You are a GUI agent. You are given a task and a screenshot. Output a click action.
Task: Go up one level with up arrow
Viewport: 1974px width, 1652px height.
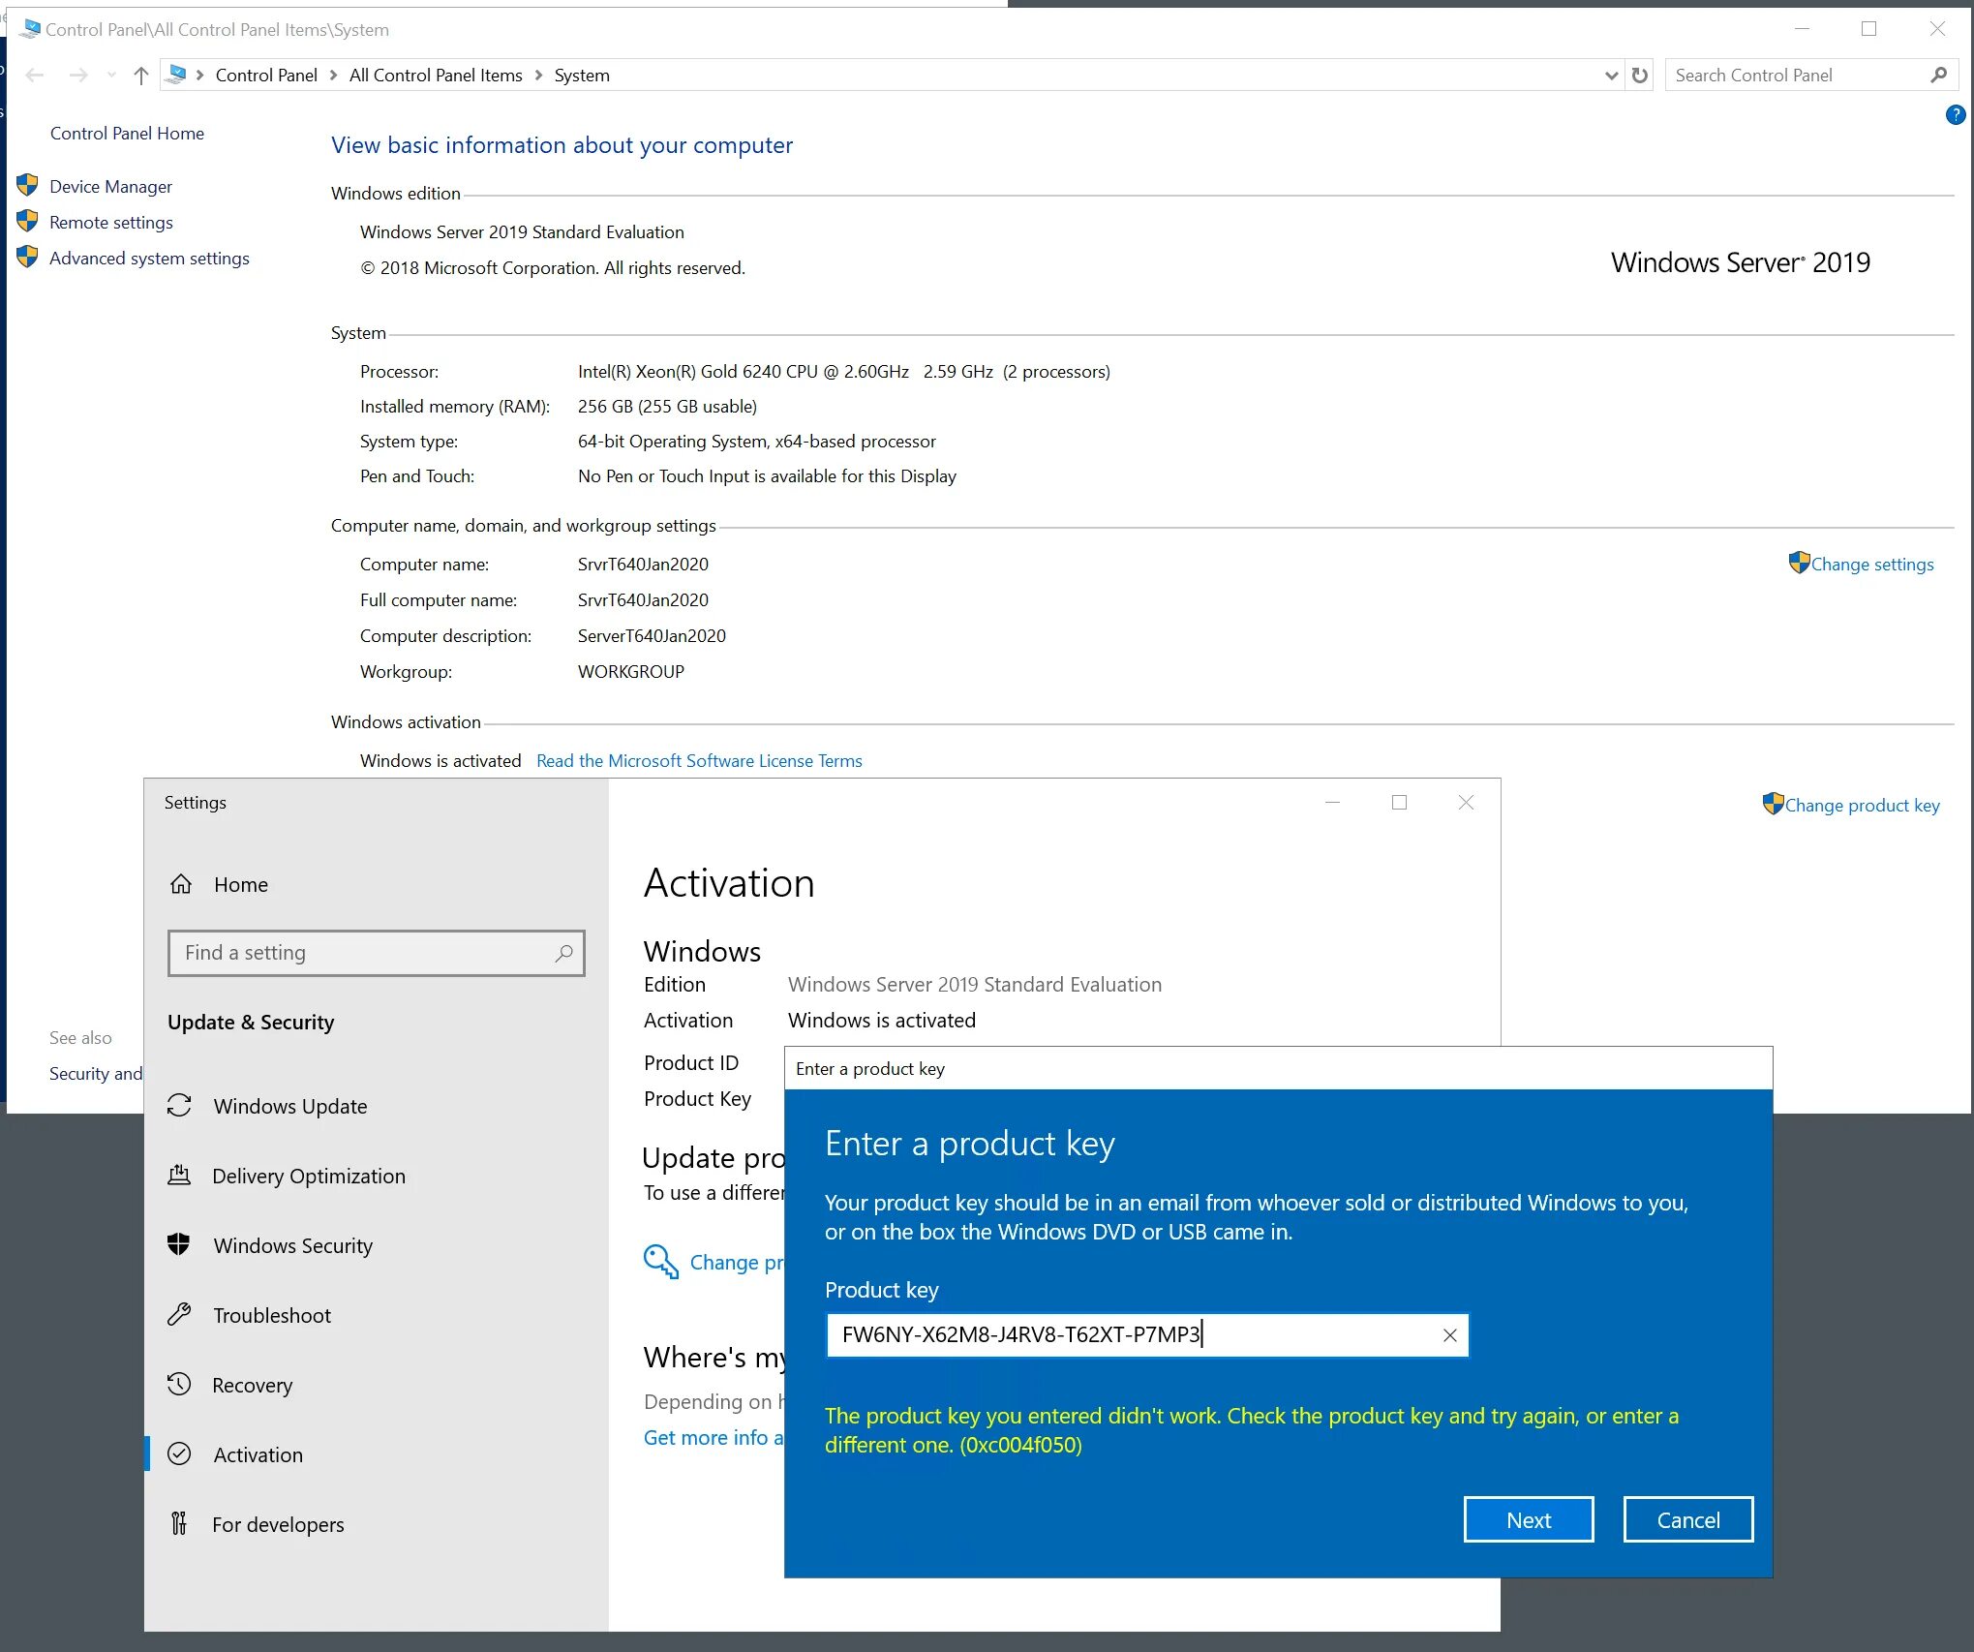tap(141, 75)
